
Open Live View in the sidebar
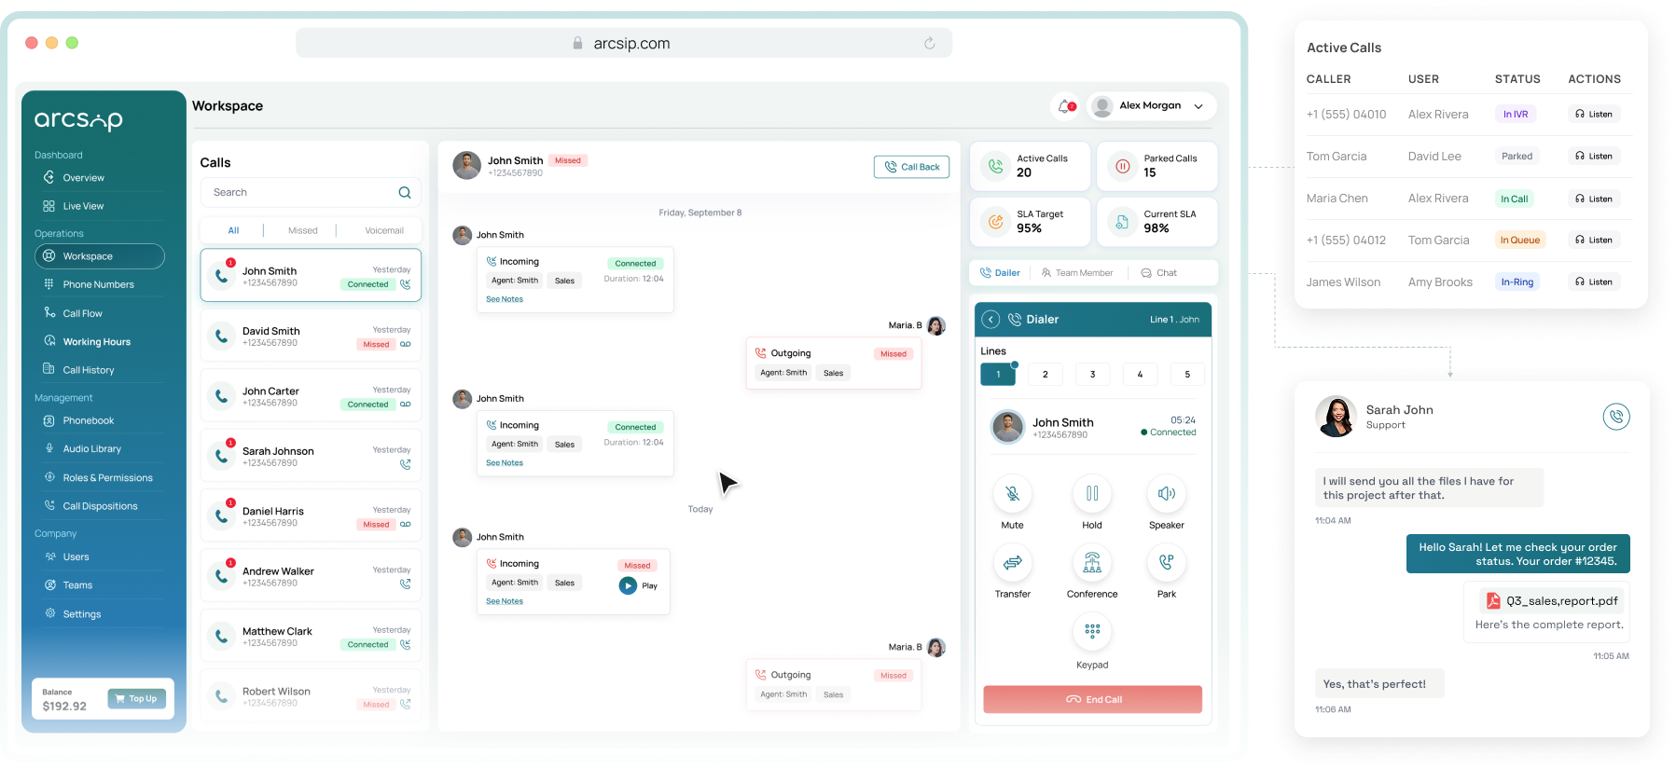coord(83,206)
